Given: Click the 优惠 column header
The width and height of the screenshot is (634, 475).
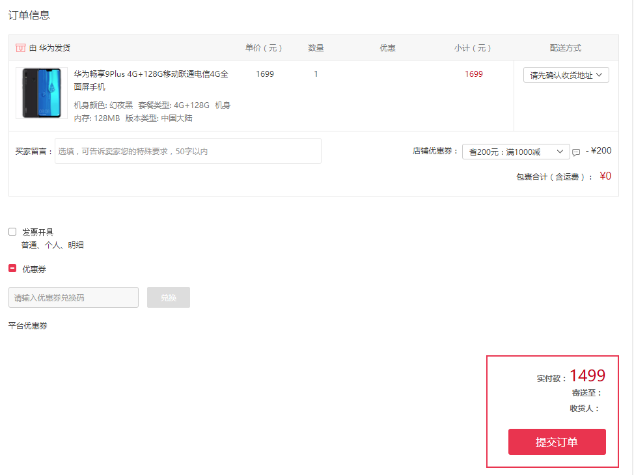Looking at the screenshot, I should tap(387, 48).
